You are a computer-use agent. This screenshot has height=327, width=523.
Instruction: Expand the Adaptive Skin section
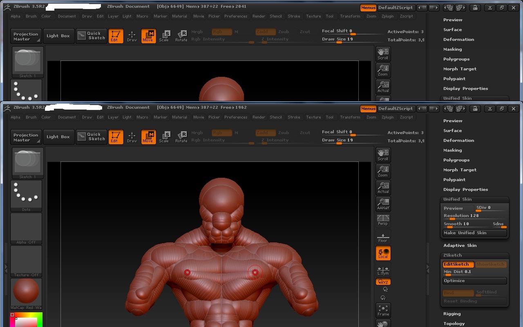click(x=461, y=245)
